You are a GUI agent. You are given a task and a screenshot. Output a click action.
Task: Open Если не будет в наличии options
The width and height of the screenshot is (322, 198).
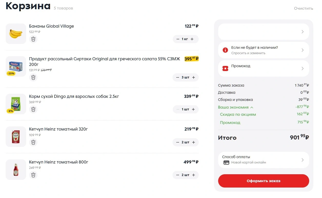[x=264, y=50]
